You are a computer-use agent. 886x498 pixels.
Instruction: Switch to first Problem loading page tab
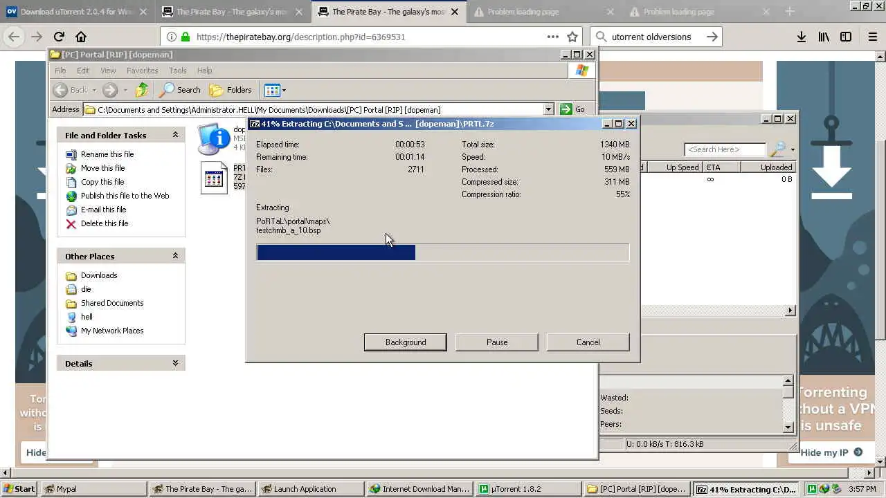545,12
